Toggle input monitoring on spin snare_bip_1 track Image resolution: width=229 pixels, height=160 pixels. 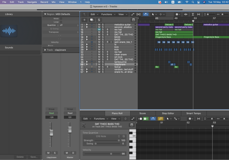tap(111, 42)
